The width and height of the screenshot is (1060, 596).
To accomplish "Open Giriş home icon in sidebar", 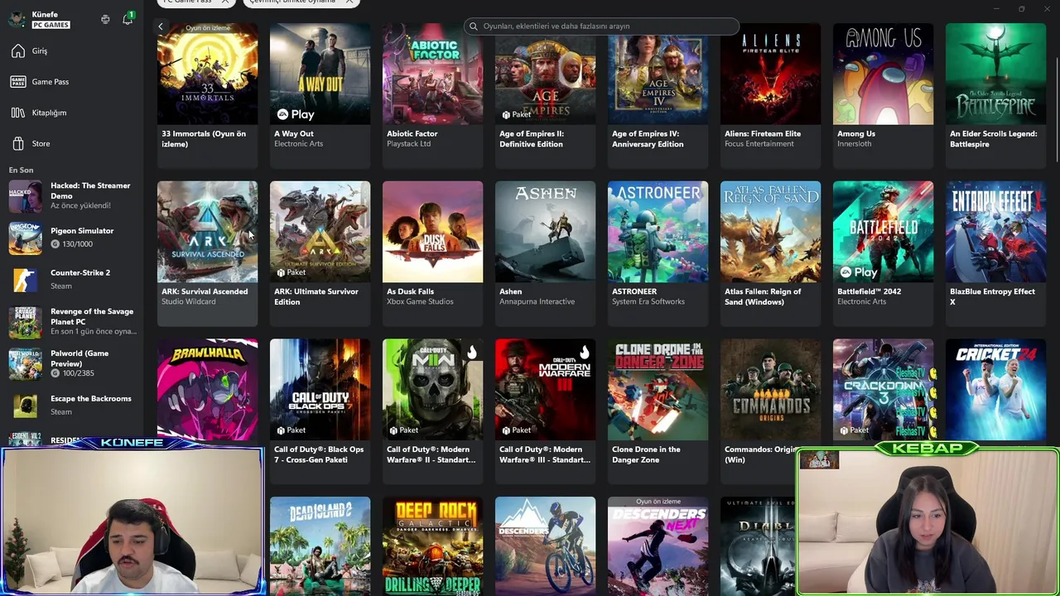I will tap(18, 51).
